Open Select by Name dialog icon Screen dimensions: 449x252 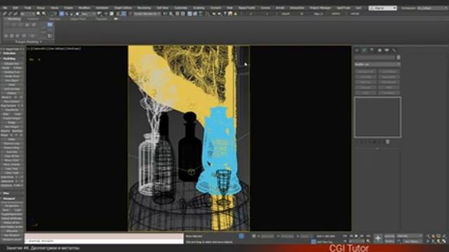point(43,14)
